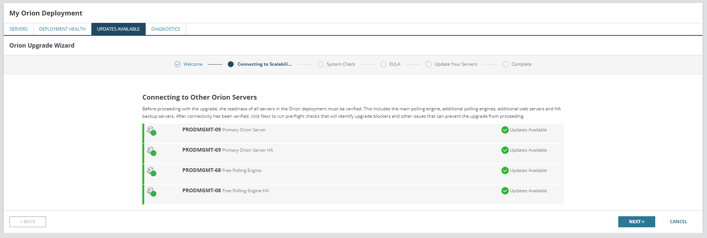Image resolution: width=707 pixels, height=238 pixels.
Task: Click the System Check step circle
Action: pos(321,64)
